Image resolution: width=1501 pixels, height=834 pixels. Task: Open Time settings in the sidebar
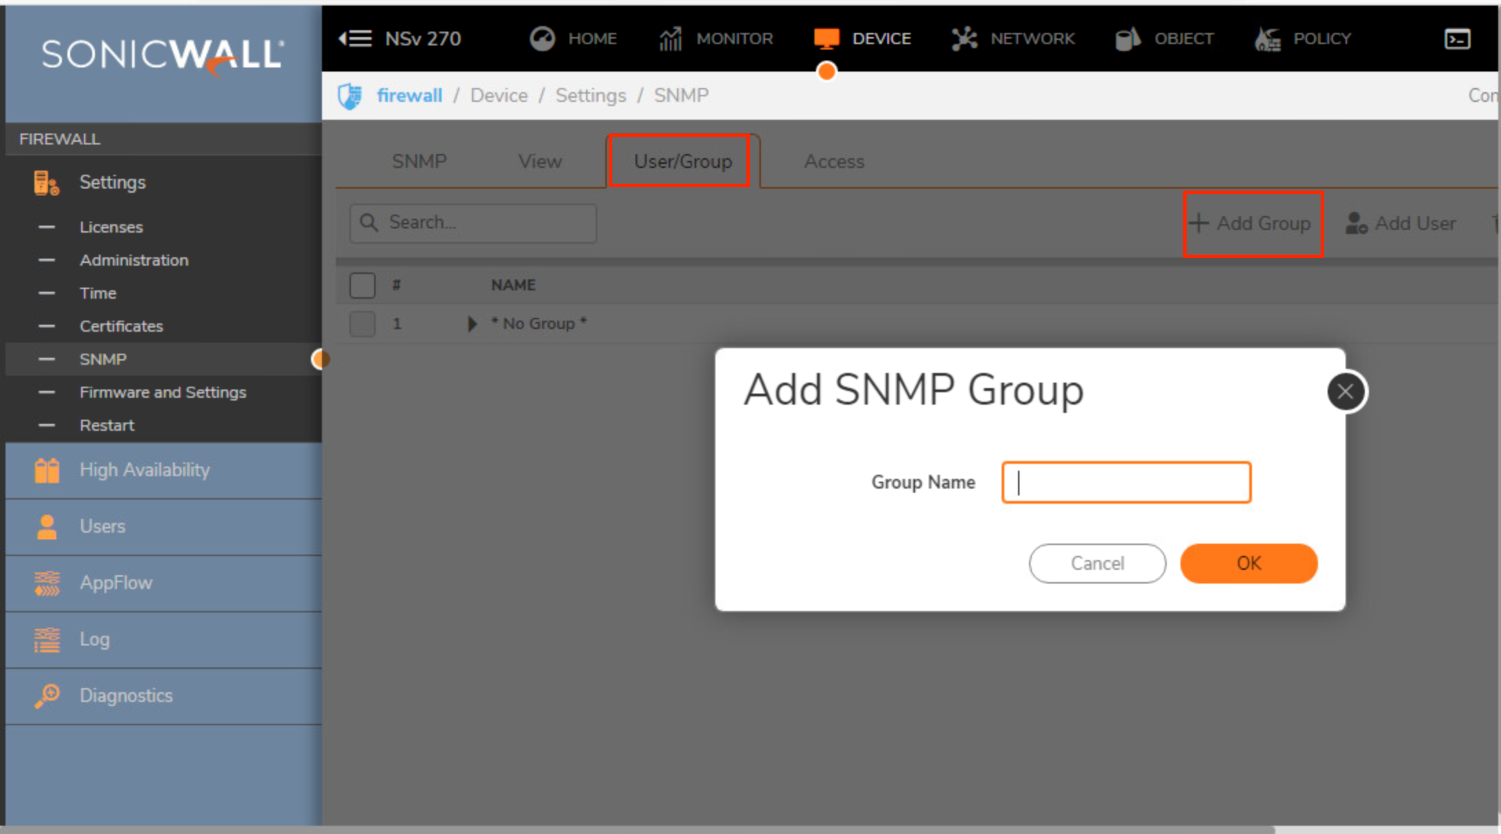tap(98, 293)
